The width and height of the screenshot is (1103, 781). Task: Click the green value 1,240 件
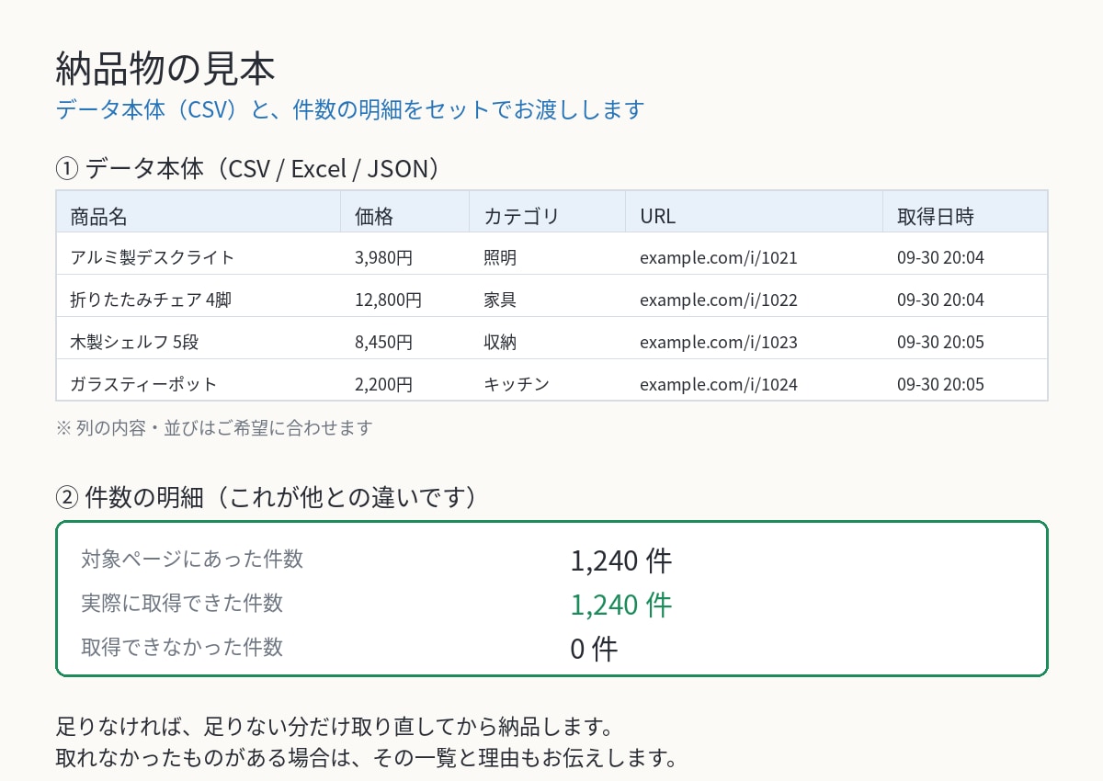pos(621,605)
